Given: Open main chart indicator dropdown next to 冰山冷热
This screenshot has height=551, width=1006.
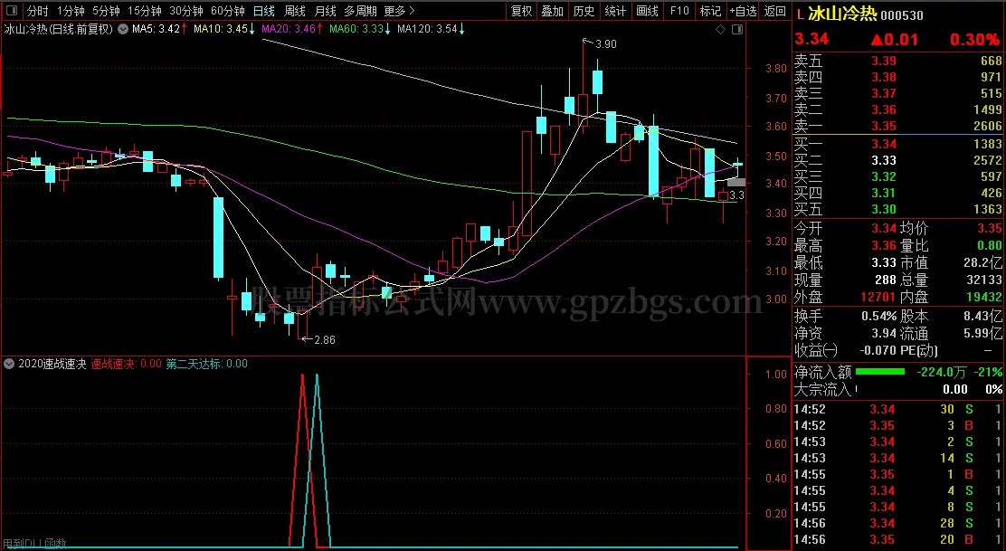Looking at the screenshot, I should point(123,29).
